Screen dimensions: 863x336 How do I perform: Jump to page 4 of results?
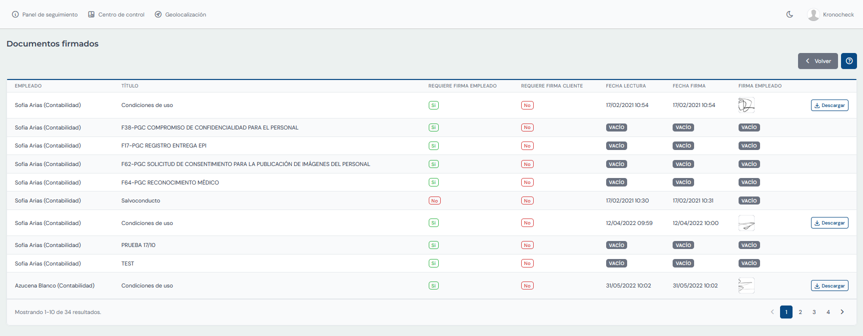pos(828,312)
